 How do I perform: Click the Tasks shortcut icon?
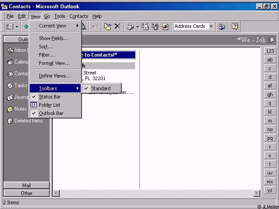click(10, 85)
